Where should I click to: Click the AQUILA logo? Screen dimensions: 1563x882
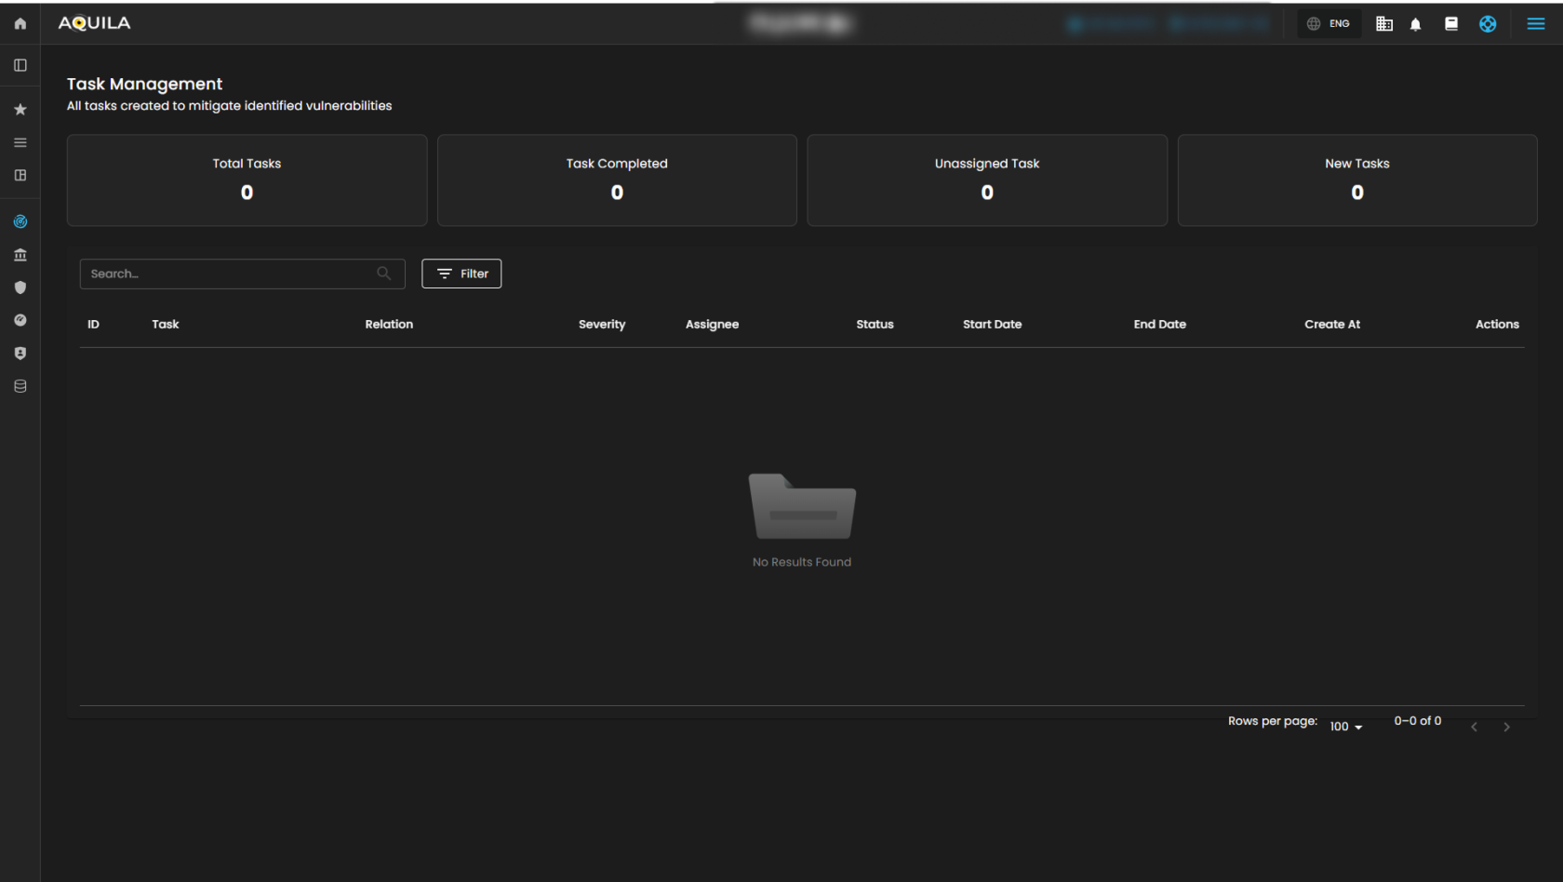pos(95,23)
